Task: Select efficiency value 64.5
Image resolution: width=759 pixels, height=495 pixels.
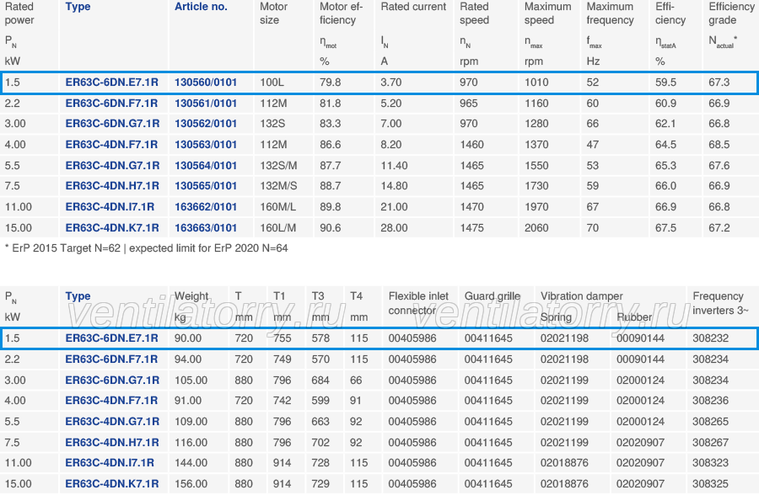Action: pyautogui.click(x=666, y=145)
